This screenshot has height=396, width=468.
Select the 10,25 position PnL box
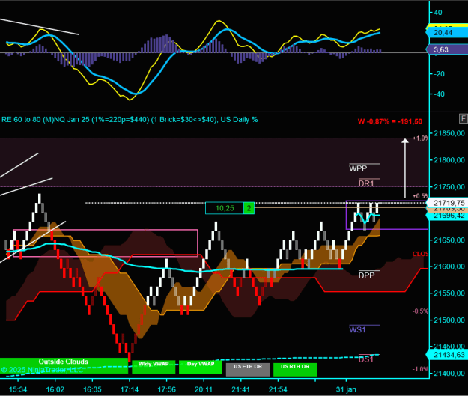225,208
